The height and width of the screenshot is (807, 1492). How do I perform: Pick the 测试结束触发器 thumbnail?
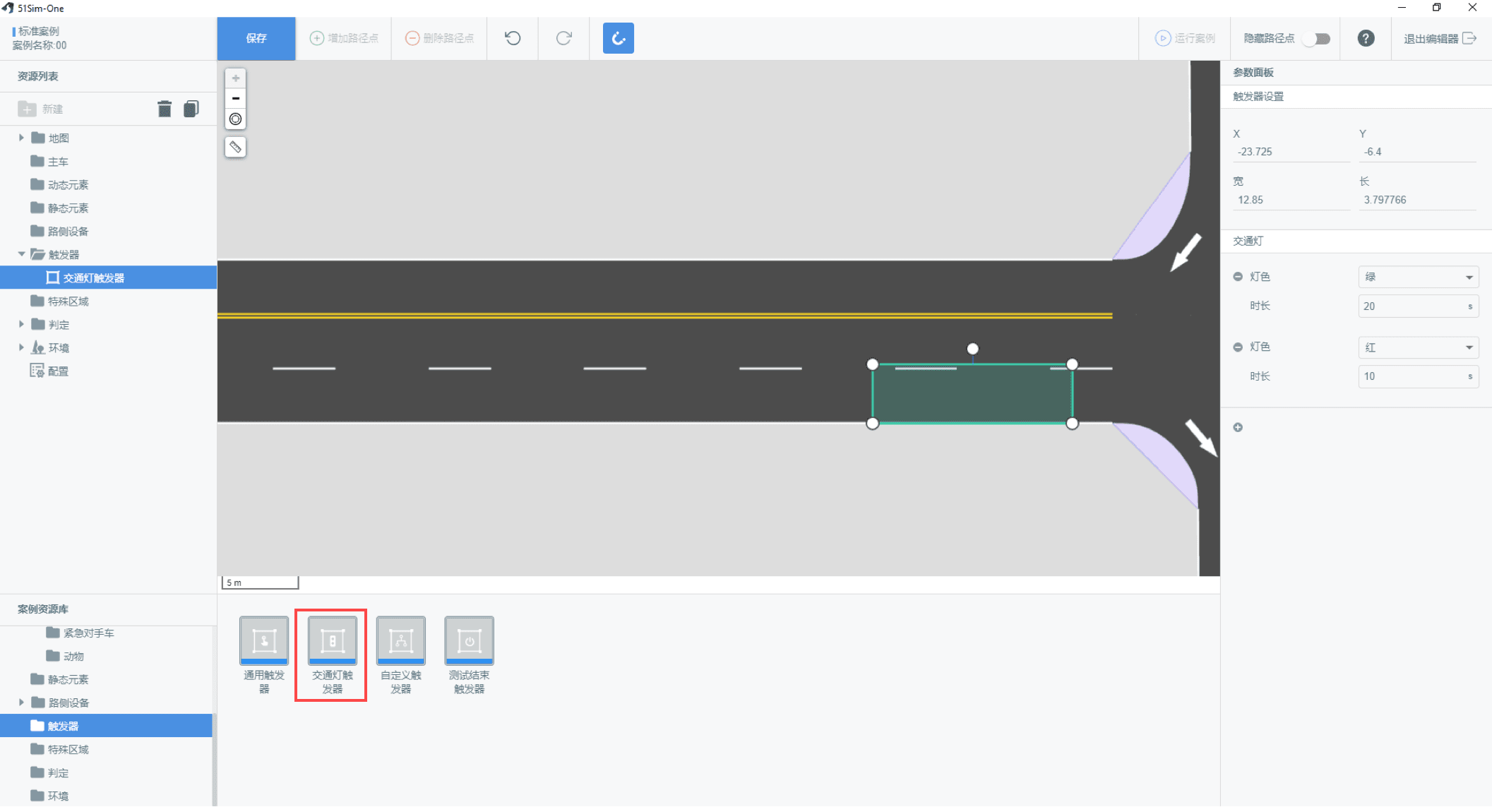click(470, 641)
